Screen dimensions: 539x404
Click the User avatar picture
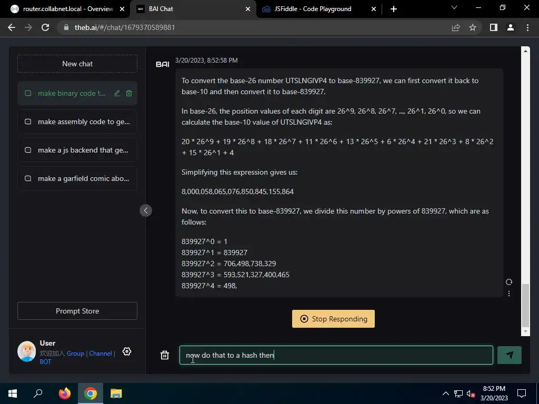[x=26, y=351]
